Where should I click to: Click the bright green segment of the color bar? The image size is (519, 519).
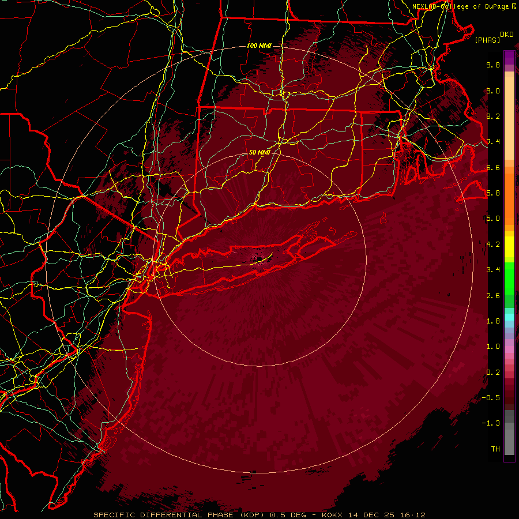[509, 278]
